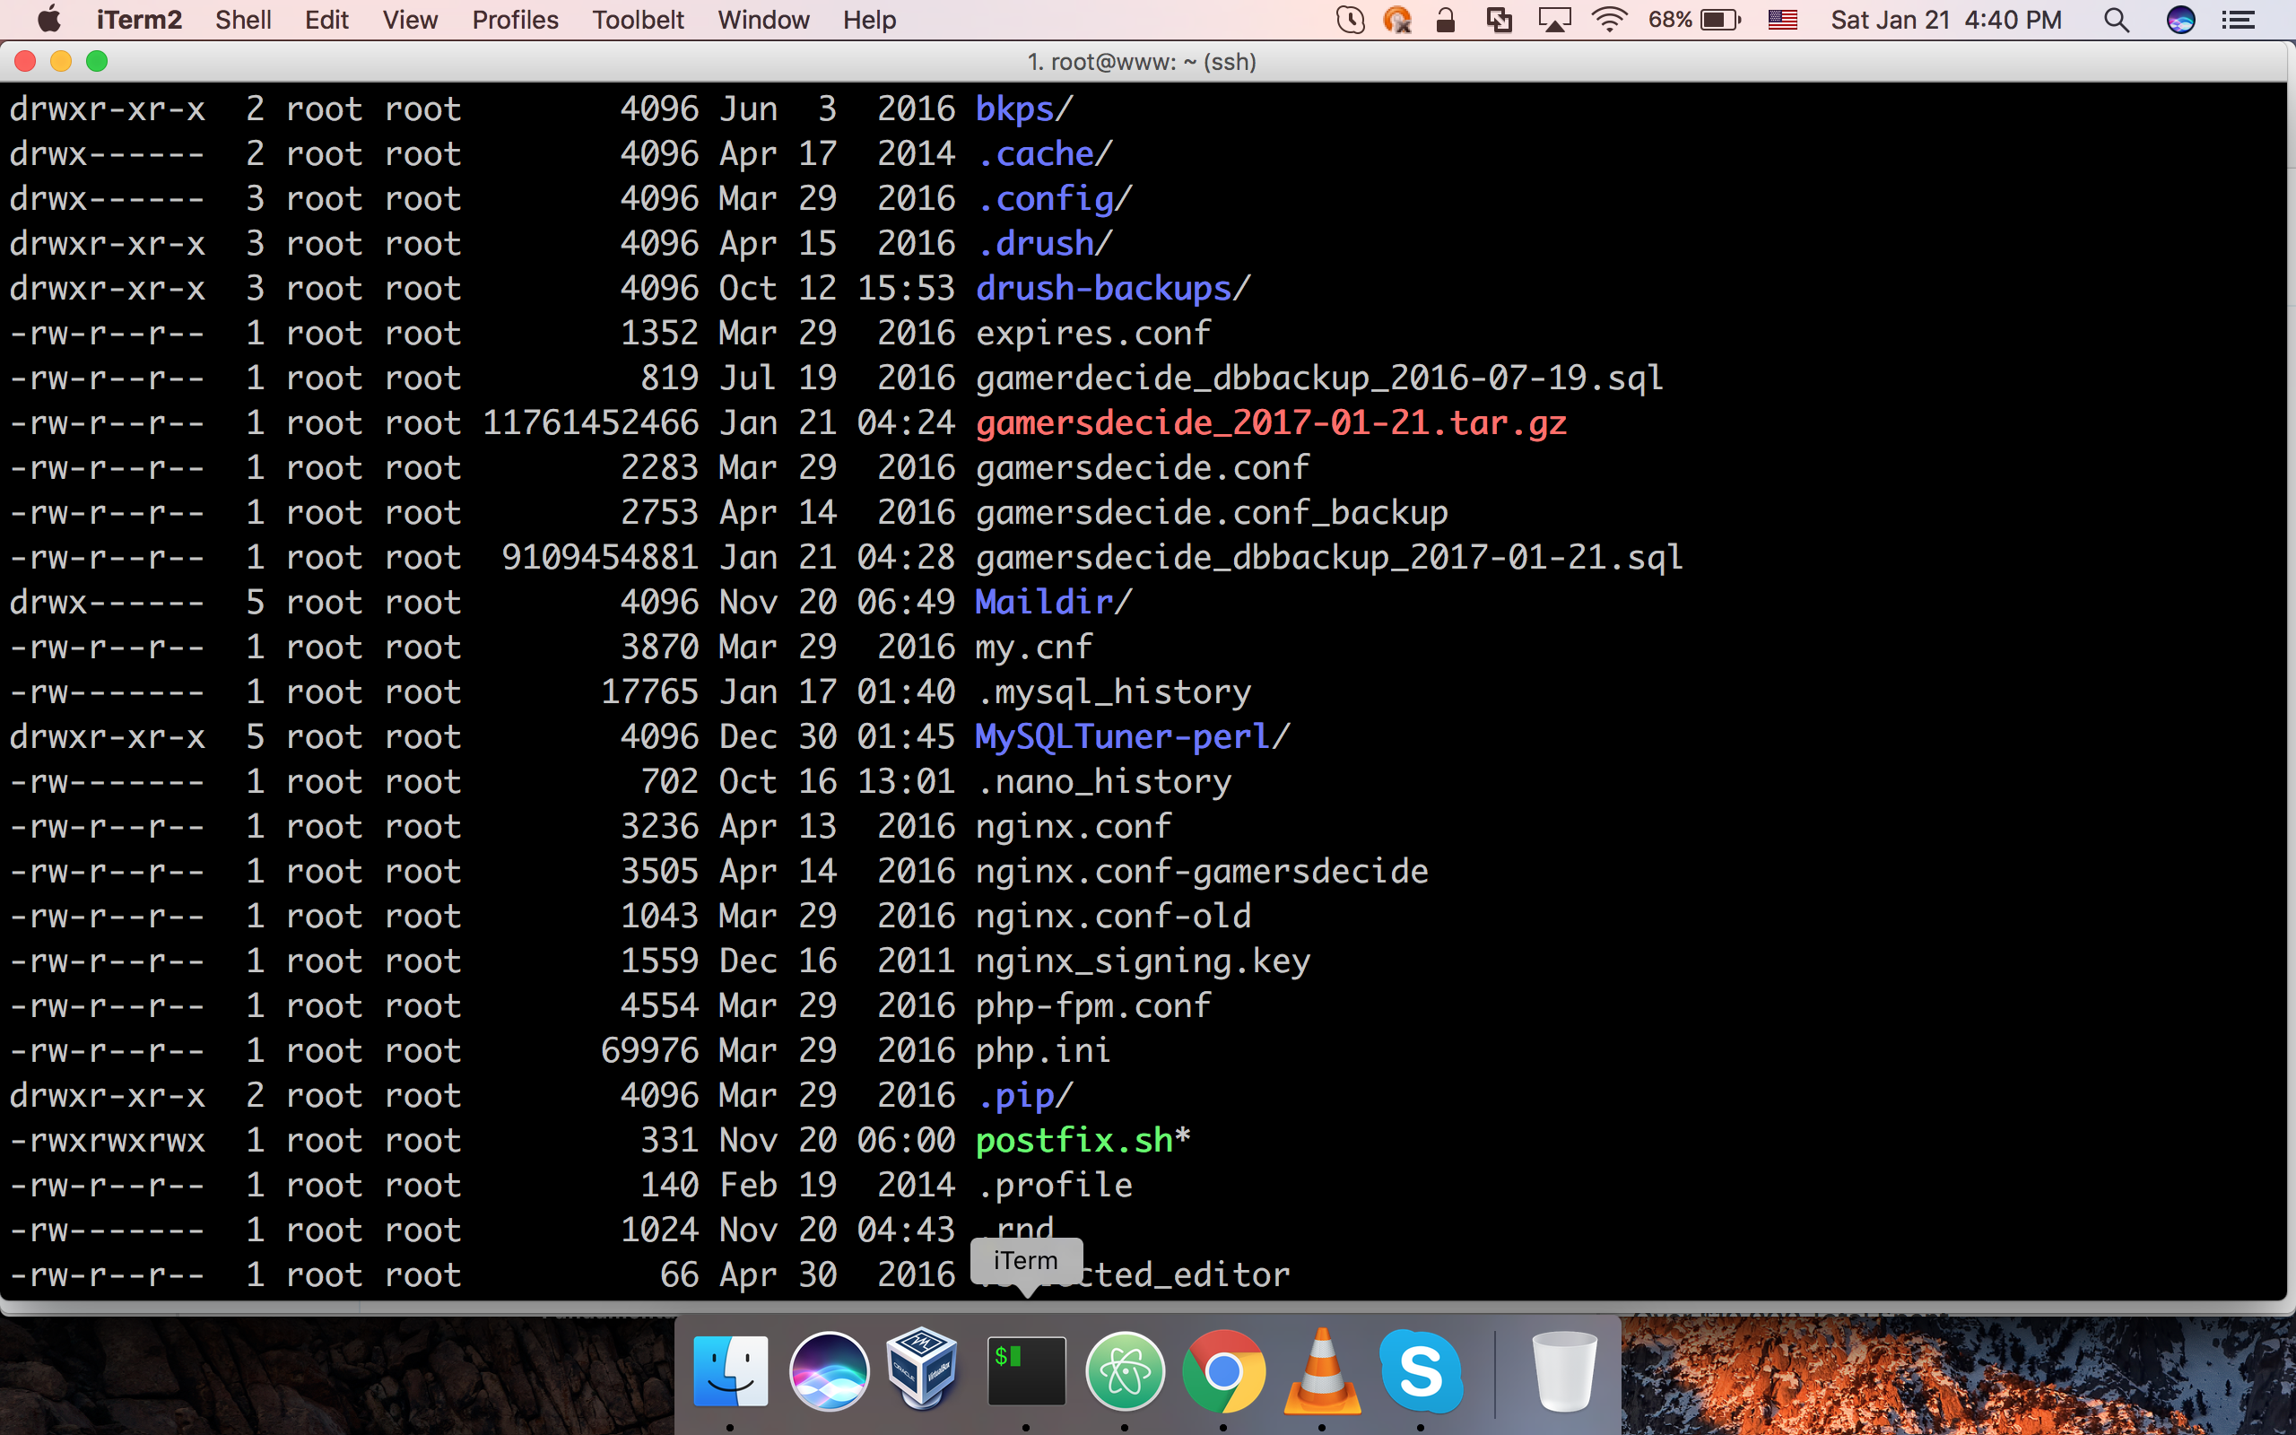2296x1435 pixels.
Task: Open the Profiles menu
Action: pos(515,19)
